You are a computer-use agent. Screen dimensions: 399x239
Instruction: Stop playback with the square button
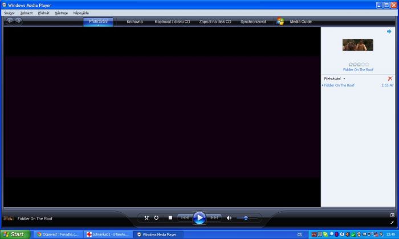coord(170,218)
